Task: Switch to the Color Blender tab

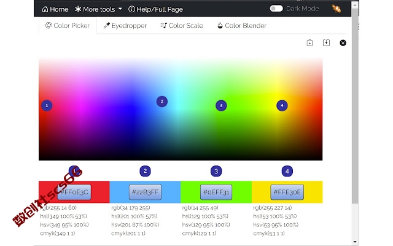Action: [x=242, y=25]
